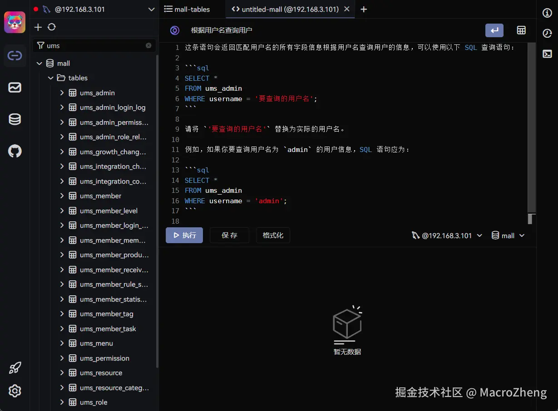Viewport: 558px width, 411px height.
Task: Expand the ums_member table node
Action: coord(62,196)
